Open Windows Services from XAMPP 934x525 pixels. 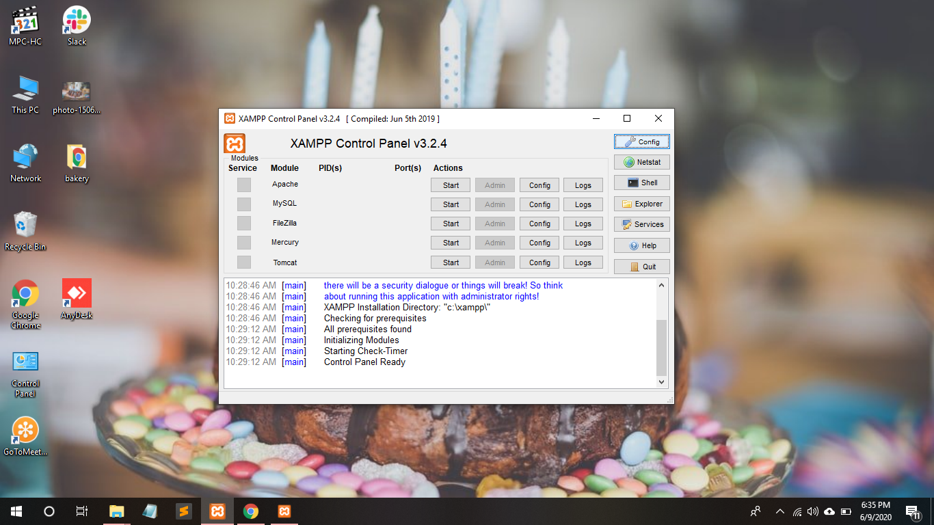pos(641,224)
